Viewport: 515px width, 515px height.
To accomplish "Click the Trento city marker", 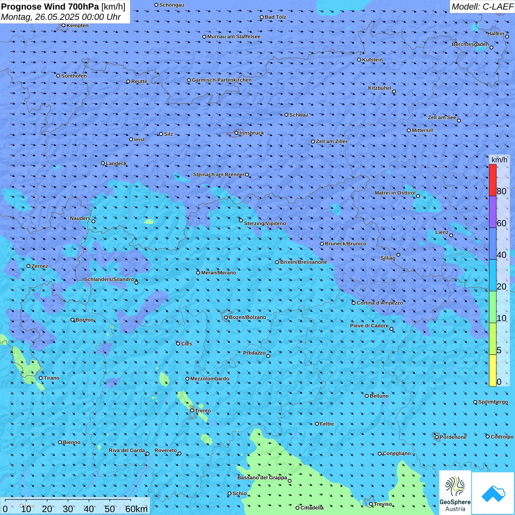I will point(192,411).
